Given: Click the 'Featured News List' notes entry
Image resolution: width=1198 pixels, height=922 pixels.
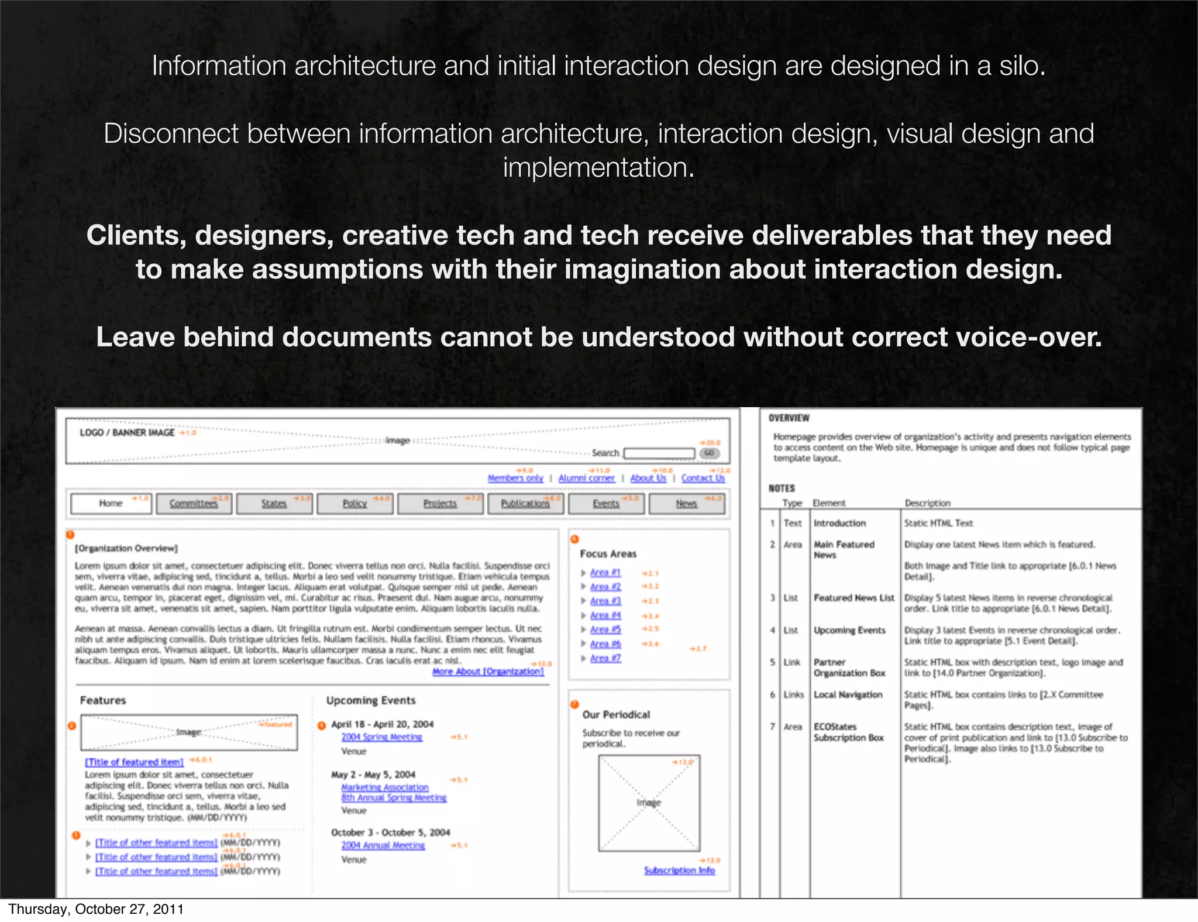Looking at the screenshot, I should (854, 598).
